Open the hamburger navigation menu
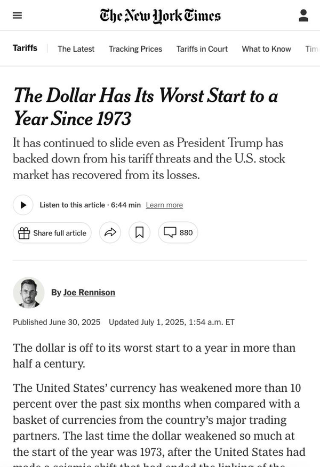320x467 pixels. point(18,15)
